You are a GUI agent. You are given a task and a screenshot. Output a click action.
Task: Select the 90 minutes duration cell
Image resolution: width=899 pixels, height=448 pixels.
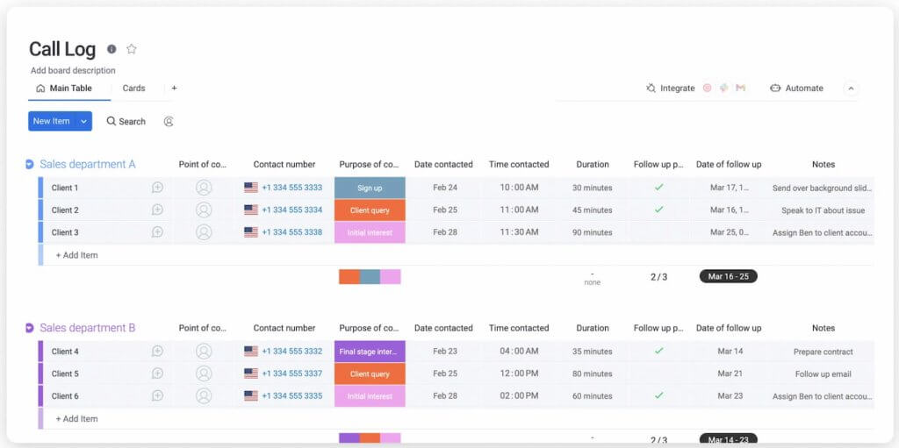pyautogui.click(x=593, y=232)
